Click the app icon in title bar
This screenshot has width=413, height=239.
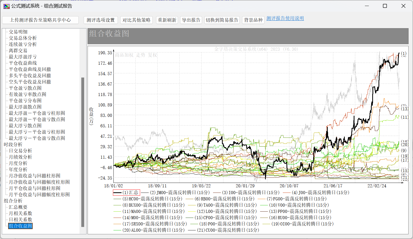tap(6, 6)
